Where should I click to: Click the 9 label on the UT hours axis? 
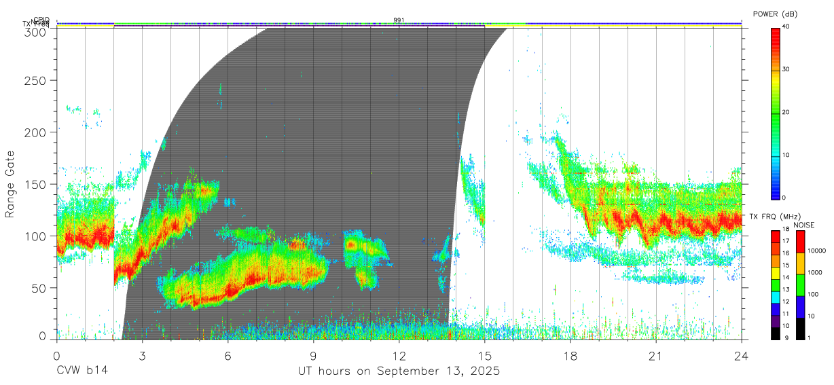tap(313, 355)
